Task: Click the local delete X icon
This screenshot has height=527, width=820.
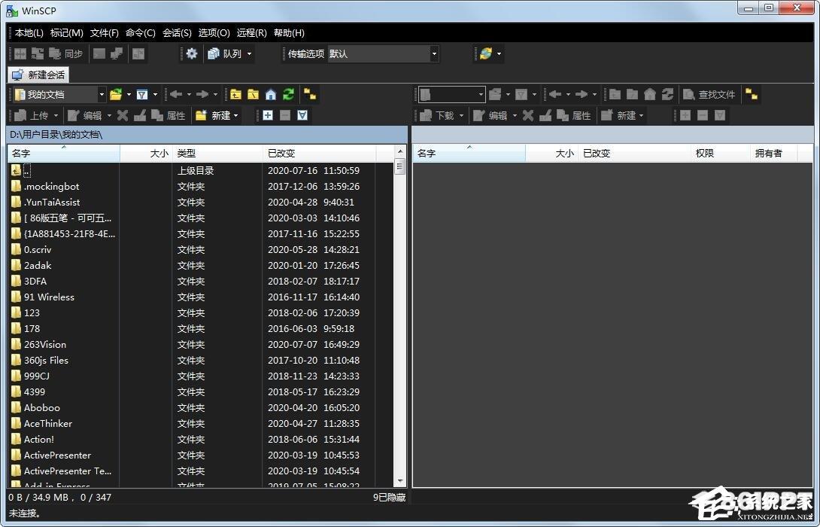Action: [123, 115]
